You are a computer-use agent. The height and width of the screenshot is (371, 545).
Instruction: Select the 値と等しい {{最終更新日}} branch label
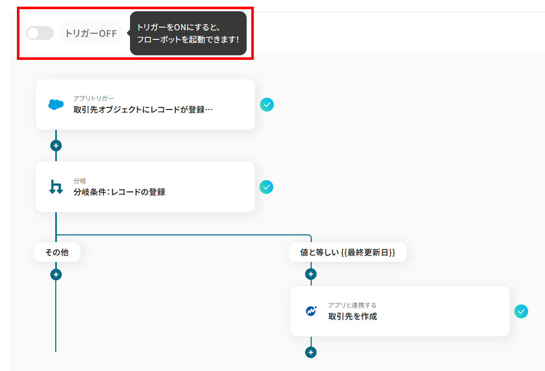pyautogui.click(x=347, y=252)
